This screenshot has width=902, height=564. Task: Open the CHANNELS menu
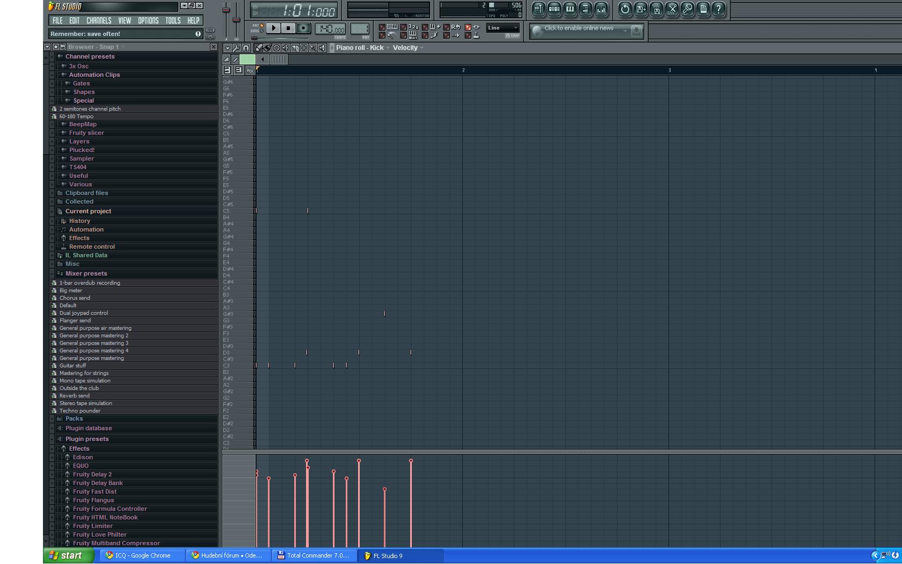[x=99, y=20]
